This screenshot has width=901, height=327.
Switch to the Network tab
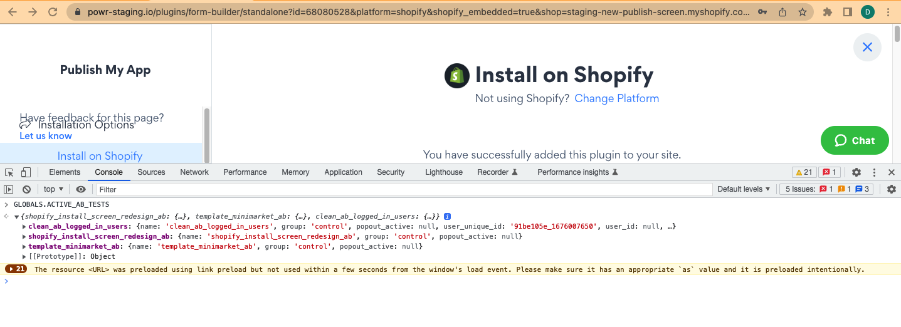pyautogui.click(x=194, y=172)
